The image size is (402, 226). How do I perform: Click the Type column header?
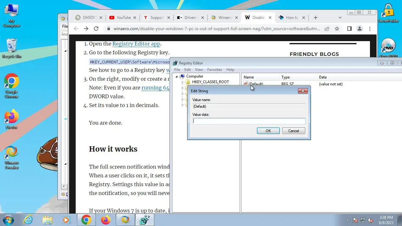(x=298, y=77)
